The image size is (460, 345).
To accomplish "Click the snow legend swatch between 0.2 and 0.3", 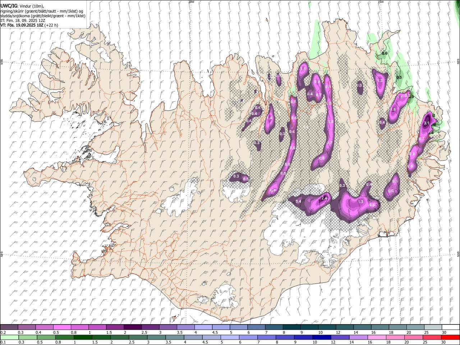I will click(10, 327).
